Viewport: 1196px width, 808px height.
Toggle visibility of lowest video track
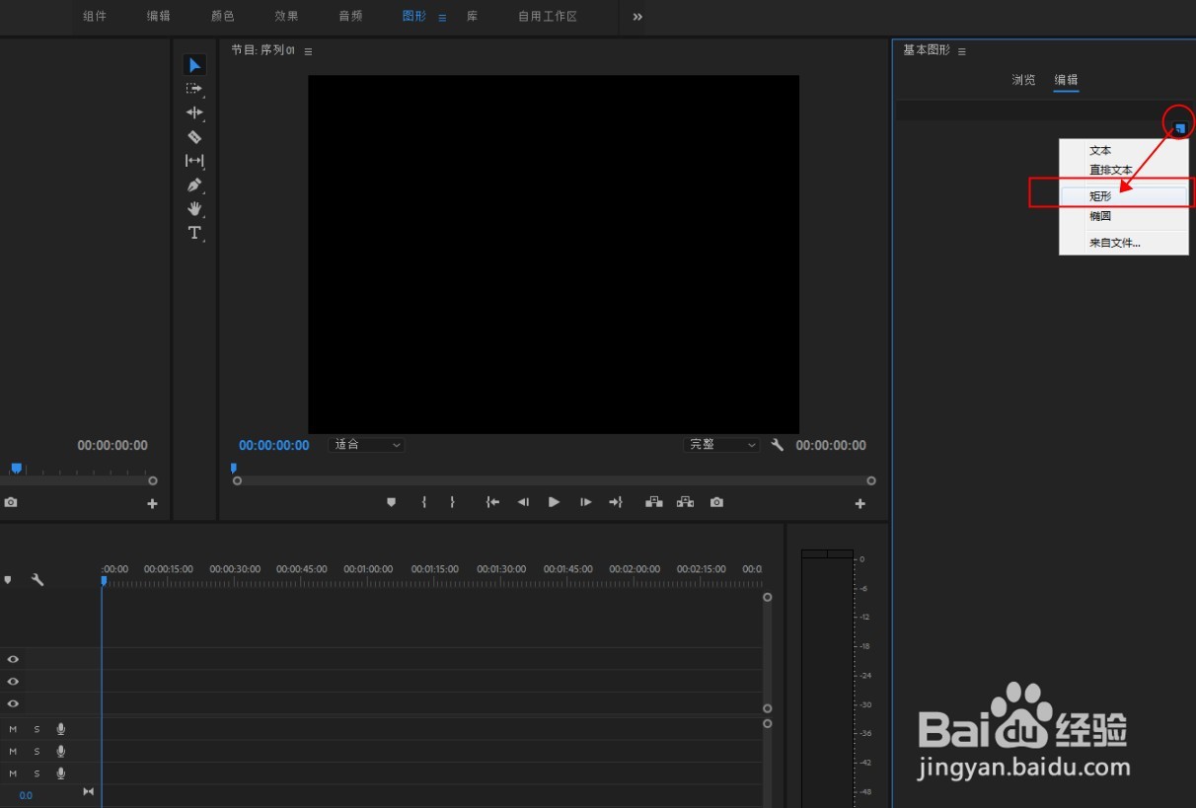[13, 704]
